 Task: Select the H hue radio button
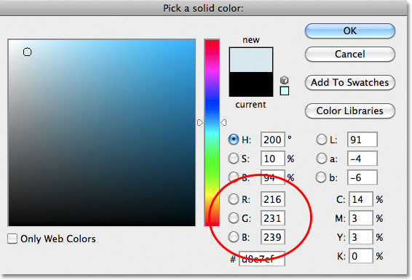click(234, 140)
